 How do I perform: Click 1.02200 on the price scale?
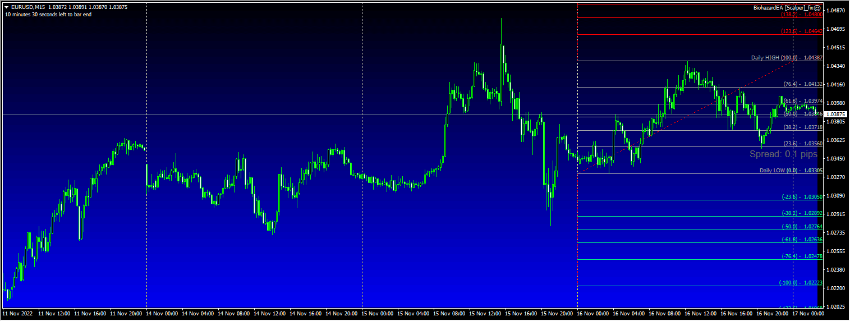[x=837, y=288]
